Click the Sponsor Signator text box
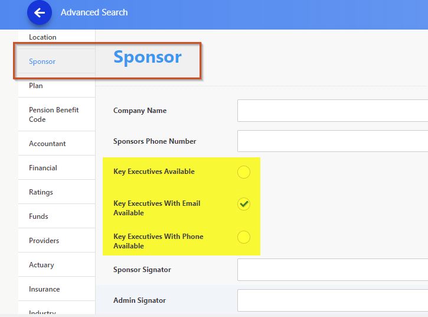This screenshot has width=428, height=317. click(x=332, y=270)
